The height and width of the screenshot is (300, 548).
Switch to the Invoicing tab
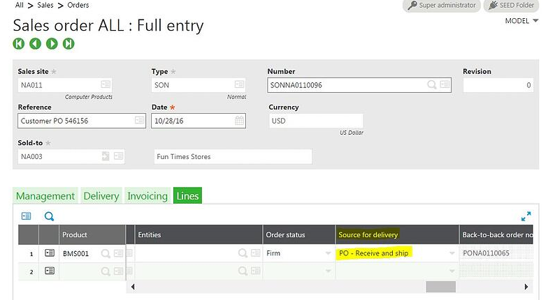coord(147,196)
